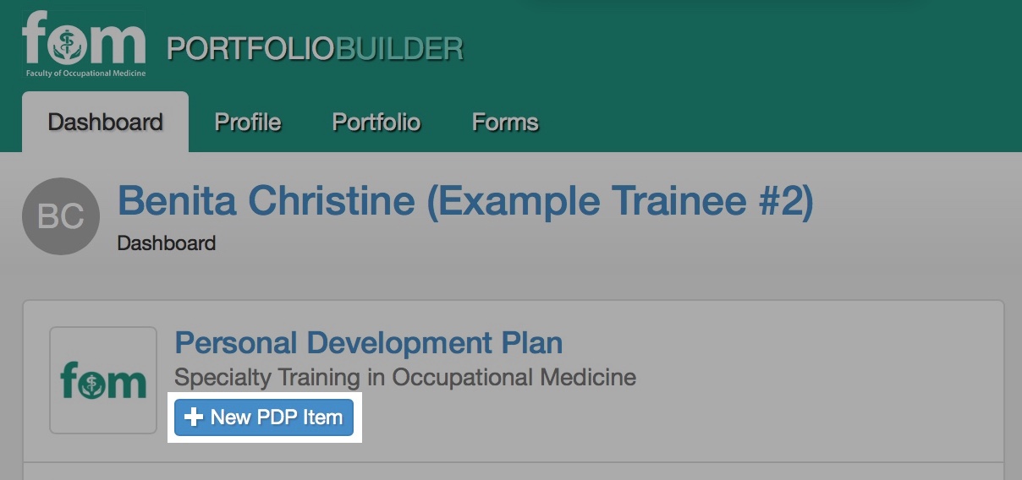Click the New PDP Item button
This screenshot has width=1022, height=480.
[264, 417]
